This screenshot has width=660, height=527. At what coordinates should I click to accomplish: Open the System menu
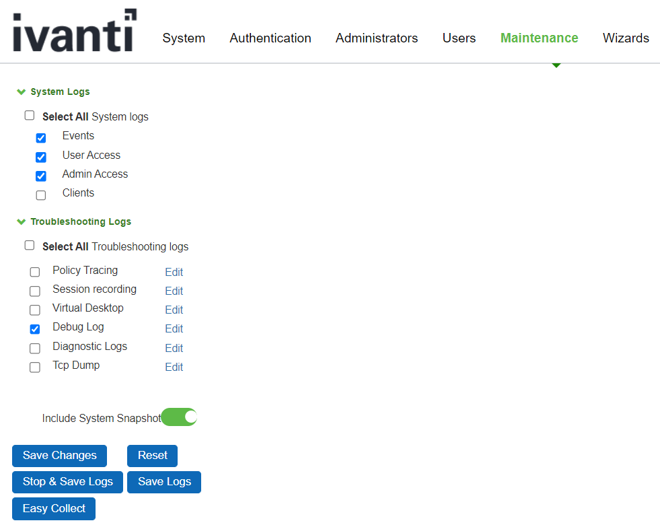pos(184,38)
